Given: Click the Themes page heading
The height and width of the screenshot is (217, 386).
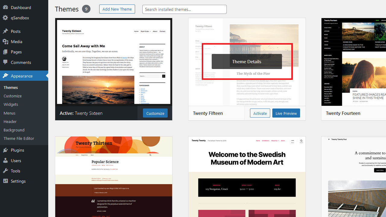Looking at the screenshot, I should pos(67,9).
